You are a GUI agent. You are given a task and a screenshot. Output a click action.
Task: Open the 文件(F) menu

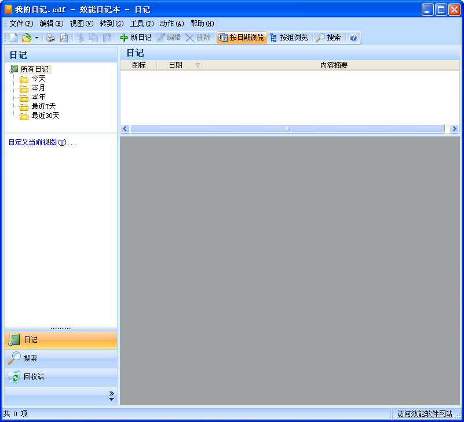point(21,24)
